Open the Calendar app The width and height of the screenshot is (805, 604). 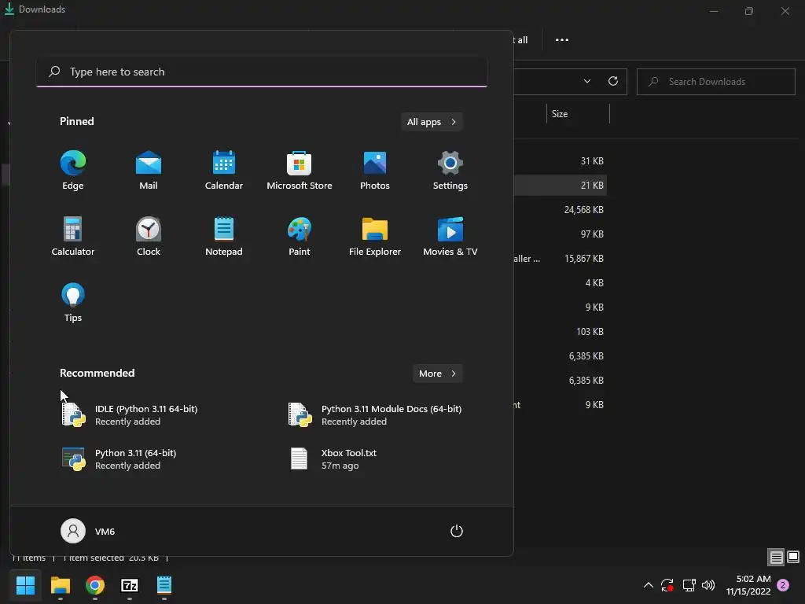[x=224, y=170]
